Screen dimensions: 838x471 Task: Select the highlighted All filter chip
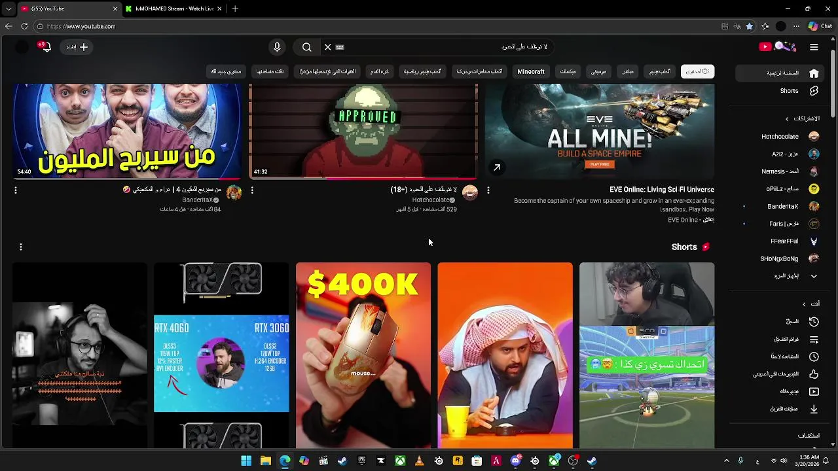point(697,71)
